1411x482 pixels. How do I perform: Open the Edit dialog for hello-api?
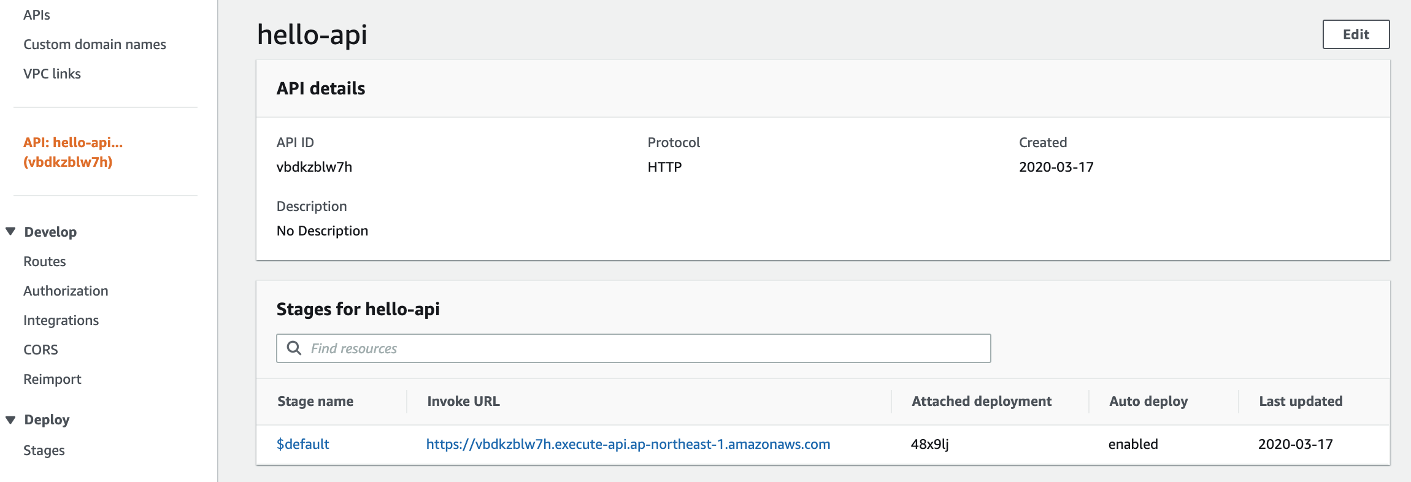1355,34
